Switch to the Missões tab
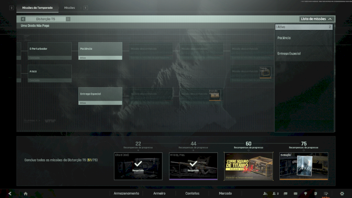Image resolution: width=352 pixels, height=198 pixels. pos(70,8)
